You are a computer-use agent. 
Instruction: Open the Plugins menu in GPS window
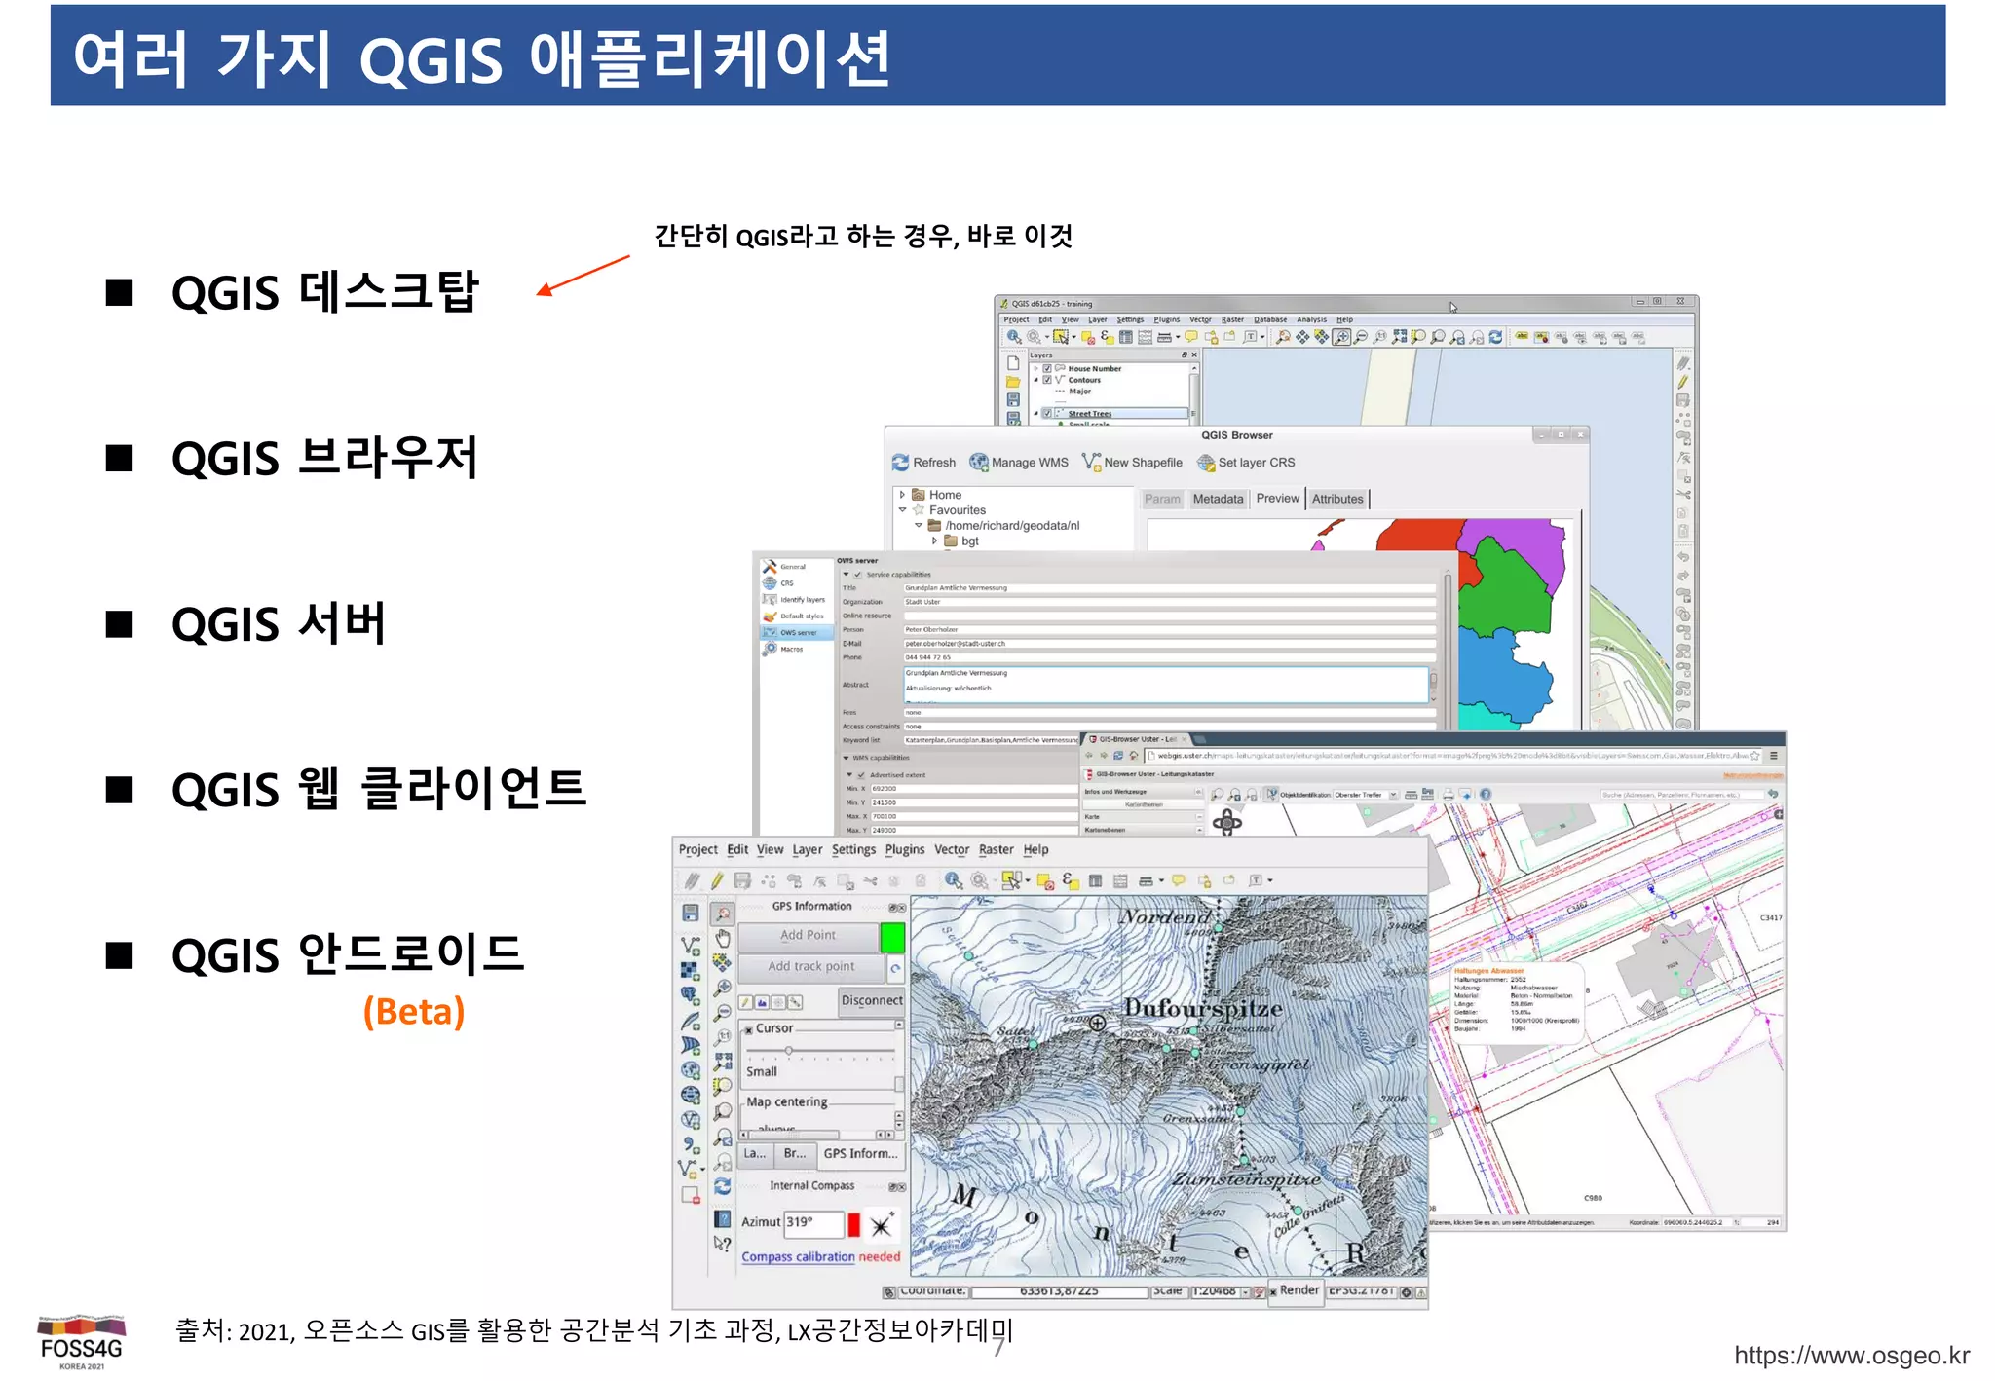(x=904, y=850)
